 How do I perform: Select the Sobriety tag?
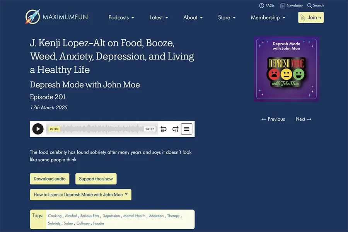pyautogui.click(x=54, y=223)
